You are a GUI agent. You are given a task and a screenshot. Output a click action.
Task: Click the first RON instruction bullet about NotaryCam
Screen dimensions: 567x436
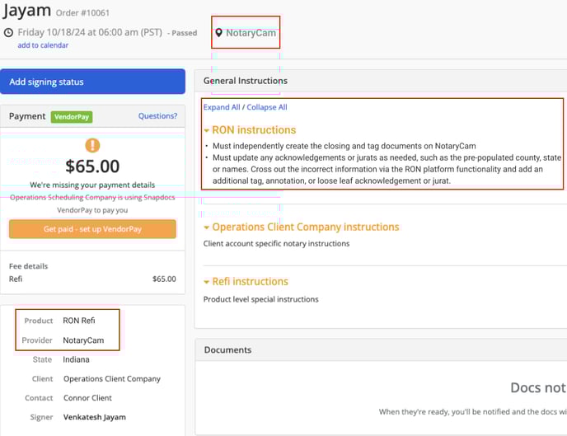(344, 146)
